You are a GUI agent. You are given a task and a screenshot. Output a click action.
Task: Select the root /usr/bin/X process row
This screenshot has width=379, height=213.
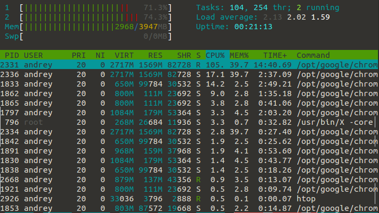(x=189, y=122)
